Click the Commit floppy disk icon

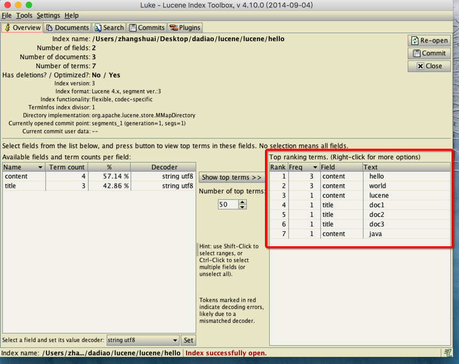coord(416,53)
